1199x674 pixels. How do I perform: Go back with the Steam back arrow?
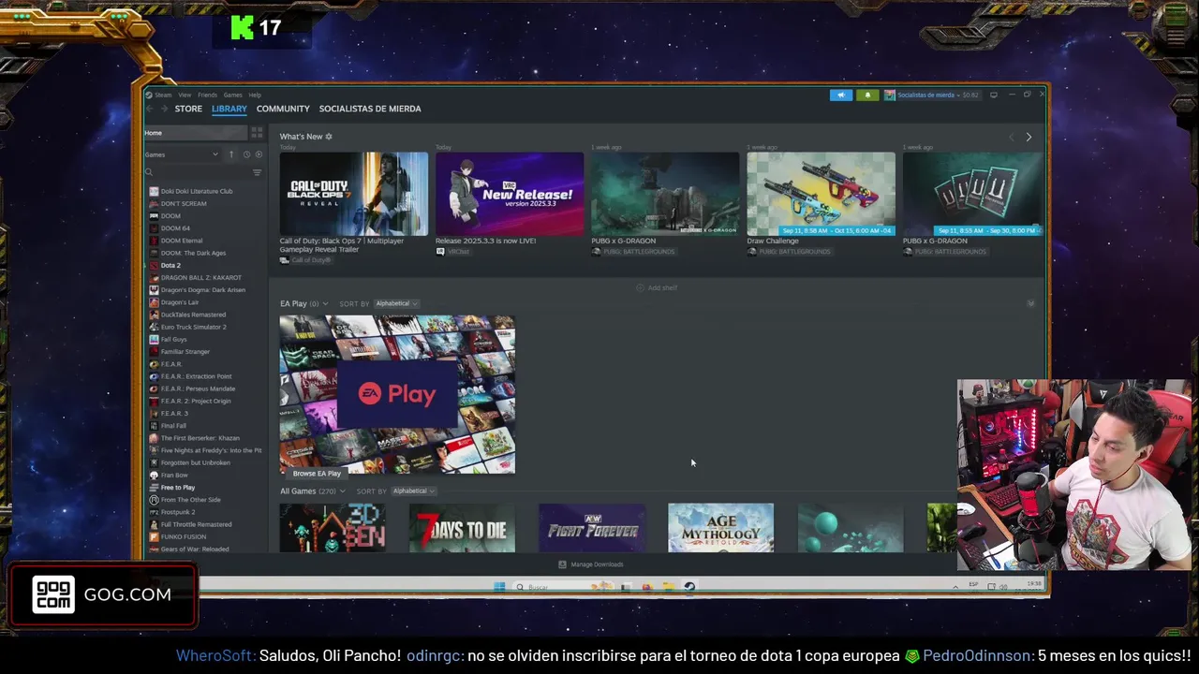point(150,109)
